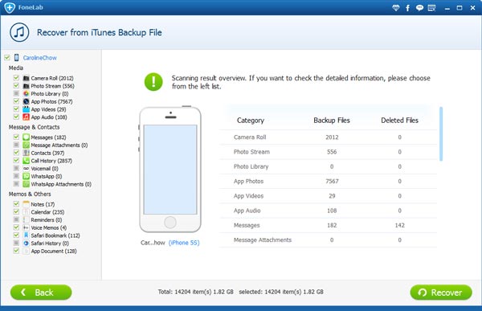This screenshot has width=482, height=311.
Task: Click the CarolineChow device phone icon
Action: coord(17,58)
